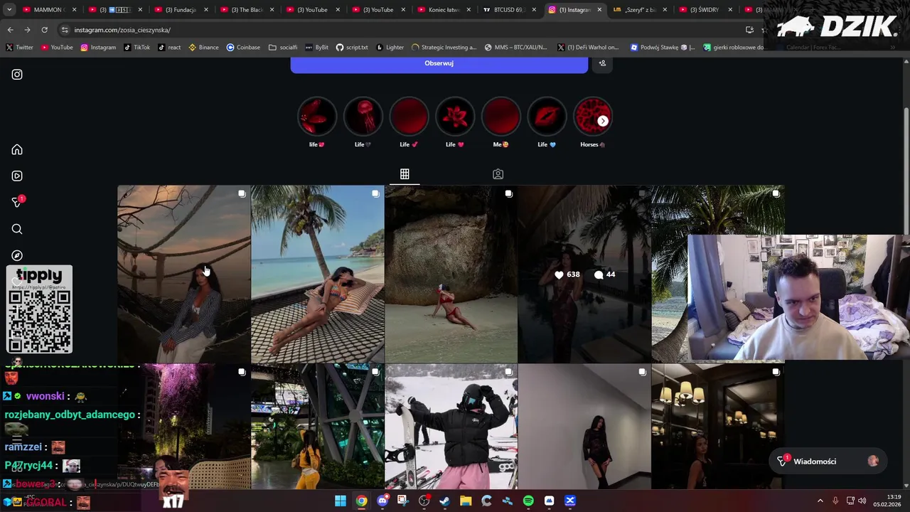
Task: Open File Explorer from the taskbar
Action: (x=466, y=501)
